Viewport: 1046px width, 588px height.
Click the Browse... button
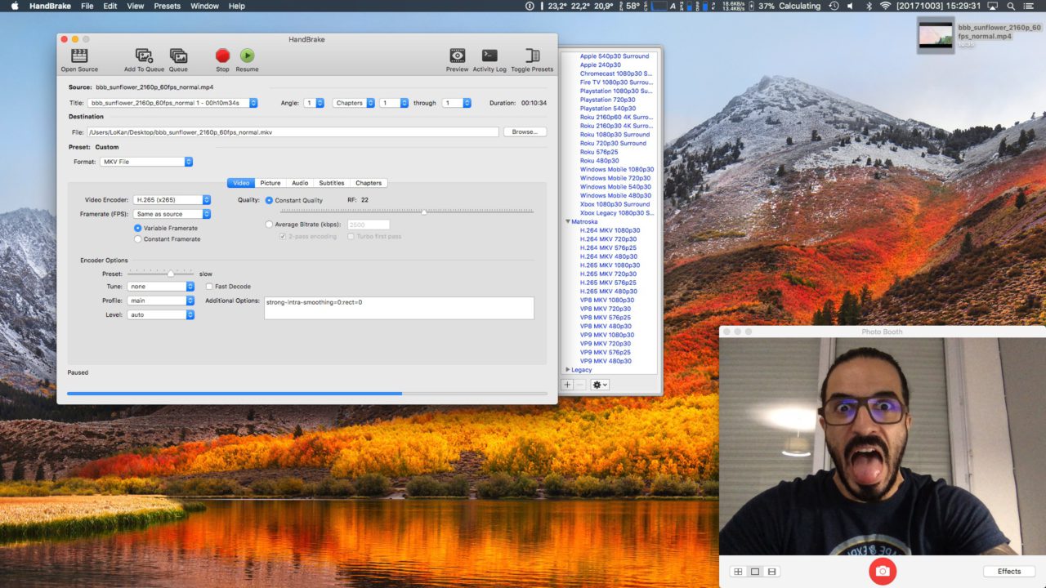[525, 131]
